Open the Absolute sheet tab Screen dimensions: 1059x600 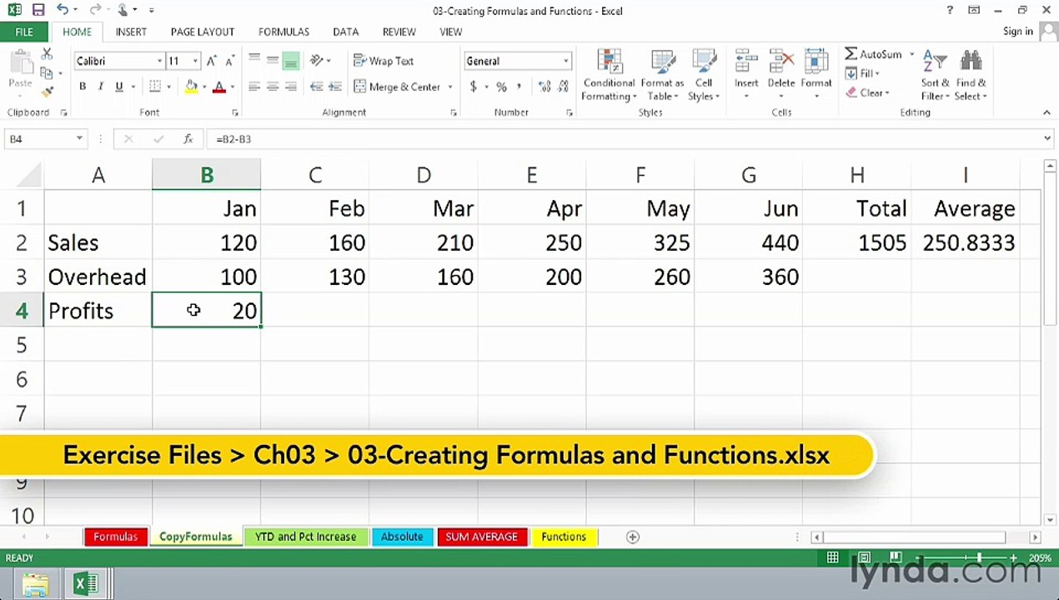click(402, 537)
